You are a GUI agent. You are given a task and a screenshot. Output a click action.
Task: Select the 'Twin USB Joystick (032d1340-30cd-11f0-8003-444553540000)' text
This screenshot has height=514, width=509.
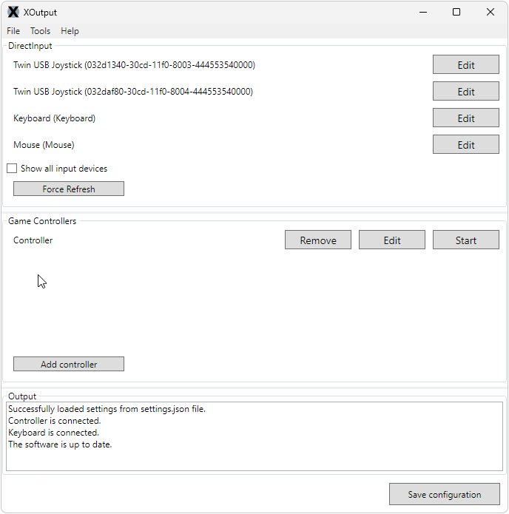pos(134,65)
